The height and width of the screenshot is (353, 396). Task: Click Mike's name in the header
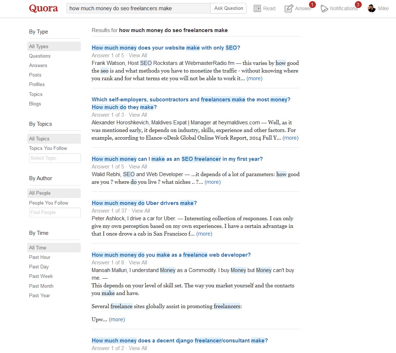tap(383, 9)
